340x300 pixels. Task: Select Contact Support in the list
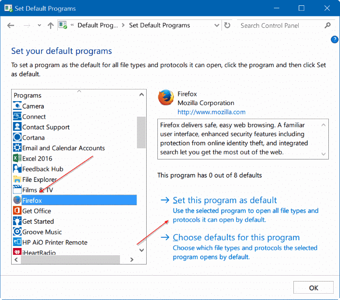46,127
